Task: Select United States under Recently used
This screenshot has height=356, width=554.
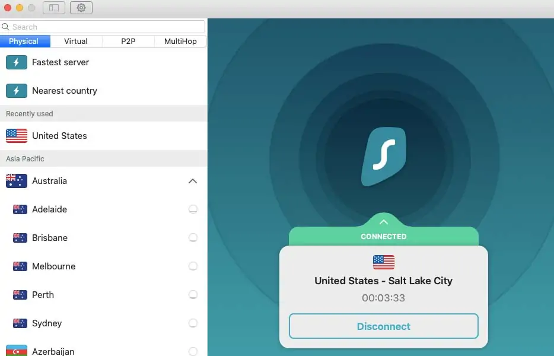Action: coord(104,136)
